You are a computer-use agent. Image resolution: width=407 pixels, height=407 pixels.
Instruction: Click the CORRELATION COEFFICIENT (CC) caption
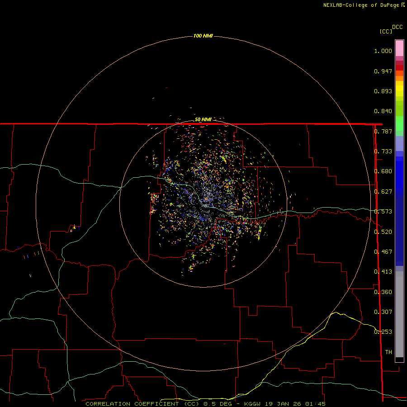tap(142, 404)
